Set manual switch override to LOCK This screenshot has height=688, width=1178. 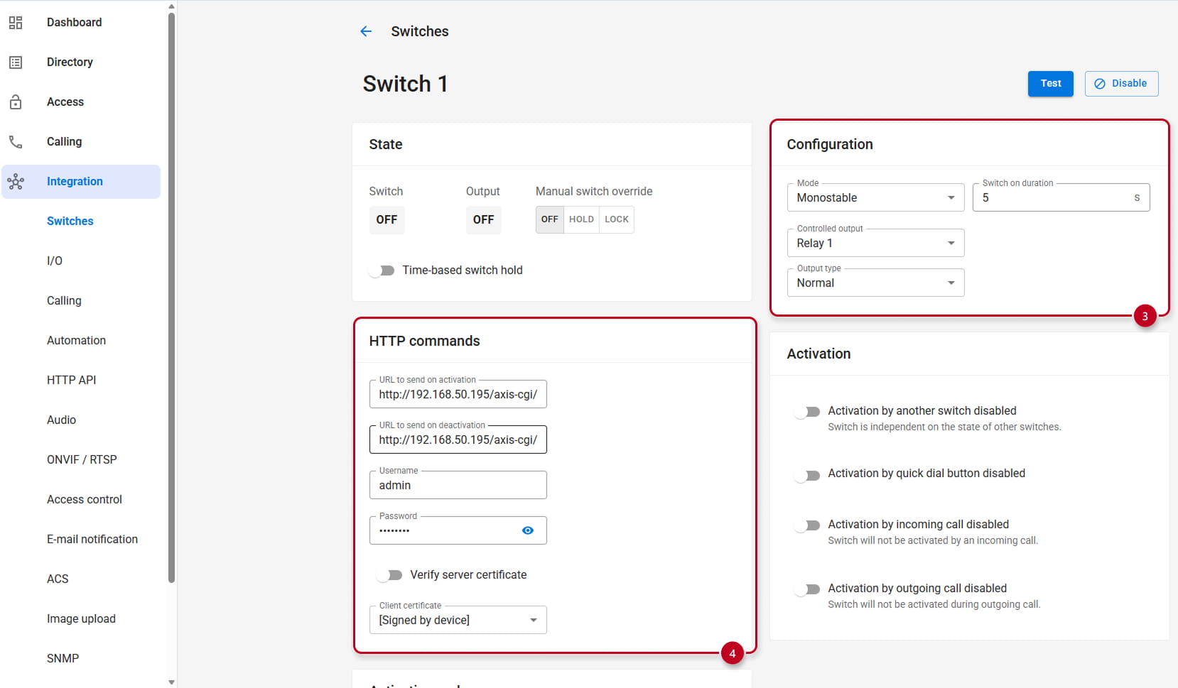pos(617,219)
